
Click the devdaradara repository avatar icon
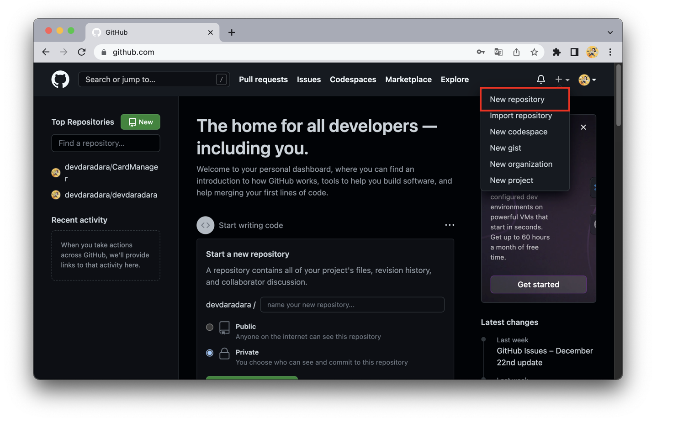click(56, 195)
